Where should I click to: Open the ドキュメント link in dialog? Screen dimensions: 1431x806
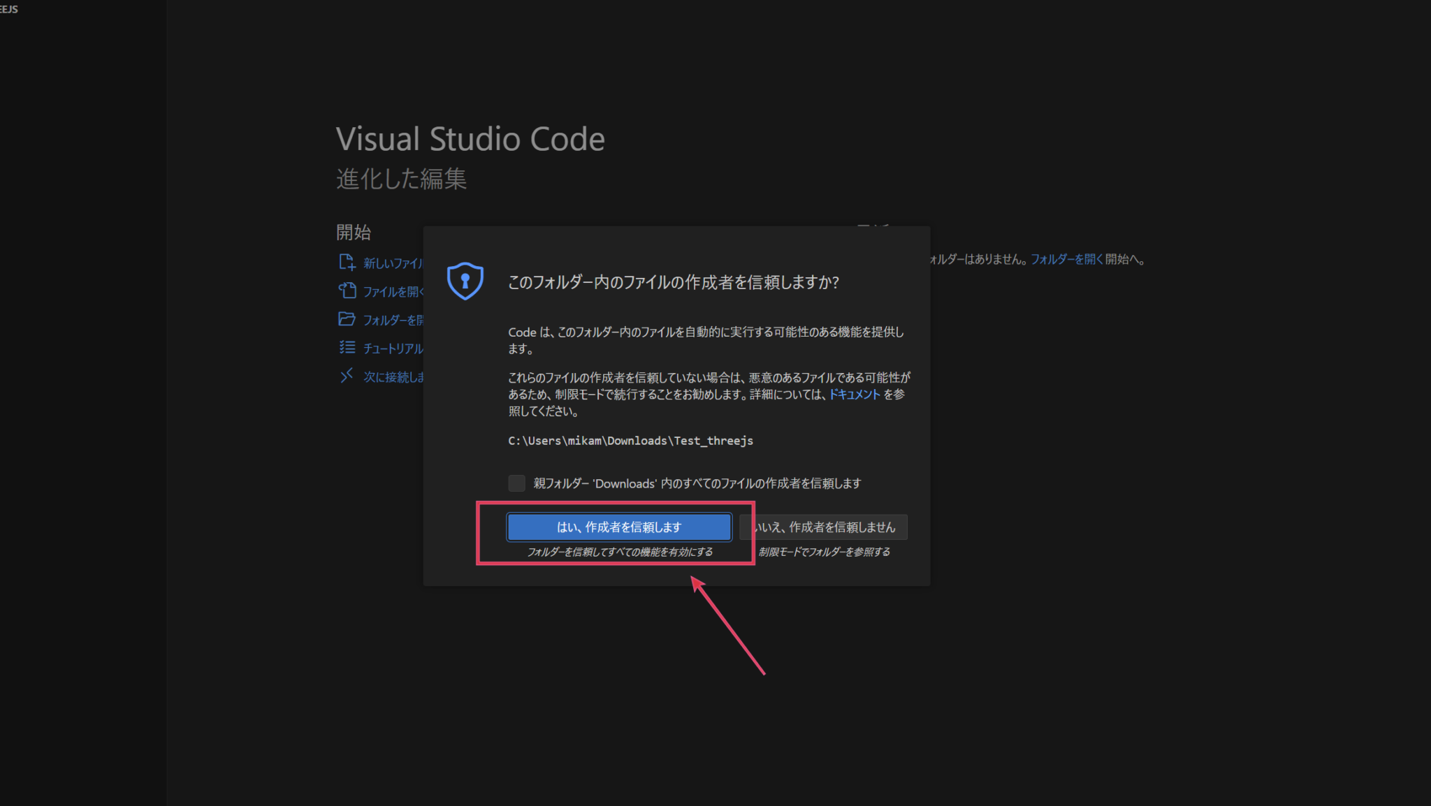[x=854, y=395]
